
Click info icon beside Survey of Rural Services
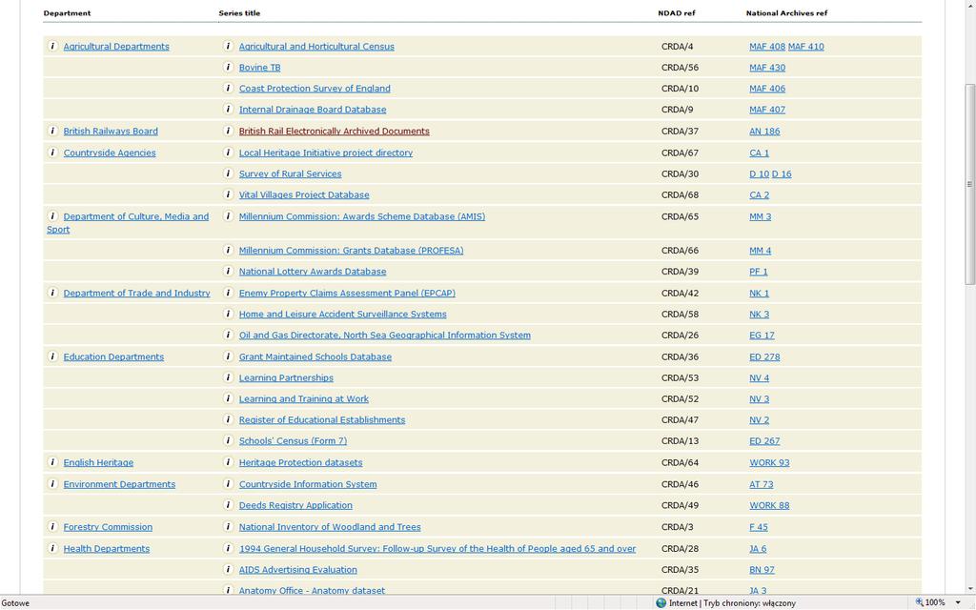(229, 173)
